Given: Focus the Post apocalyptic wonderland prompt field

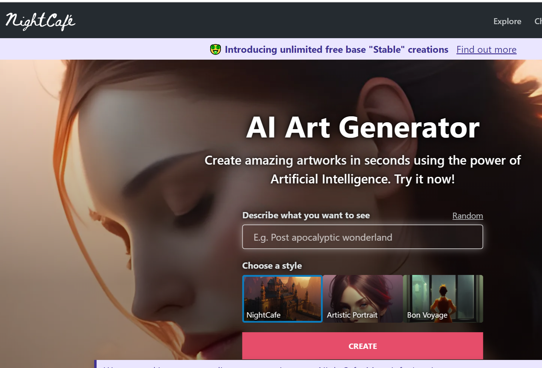Looking at the screenshot, I should coord(363,237).
